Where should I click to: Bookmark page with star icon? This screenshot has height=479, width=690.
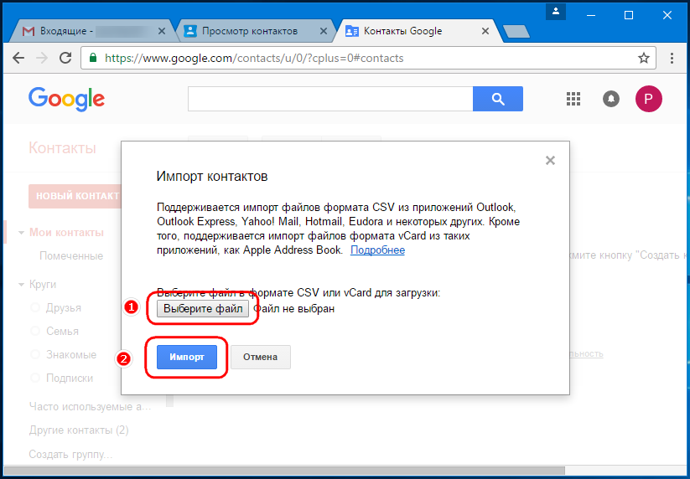tap(644, 58)
